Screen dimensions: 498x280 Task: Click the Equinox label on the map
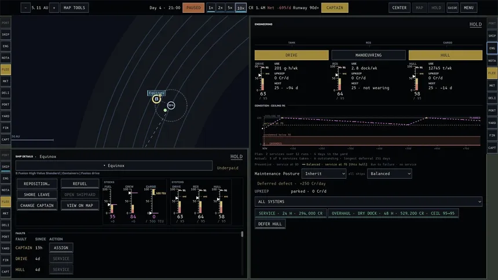(x=156, y=93)
